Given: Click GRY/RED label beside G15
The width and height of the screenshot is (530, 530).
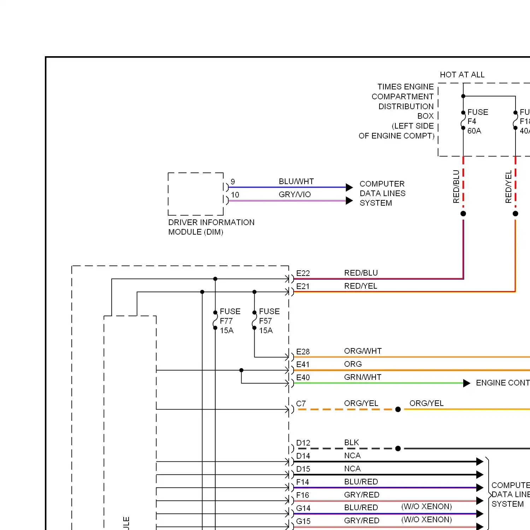Looking at the screenshot, I should pyautogui.click(x=362, y=520).
